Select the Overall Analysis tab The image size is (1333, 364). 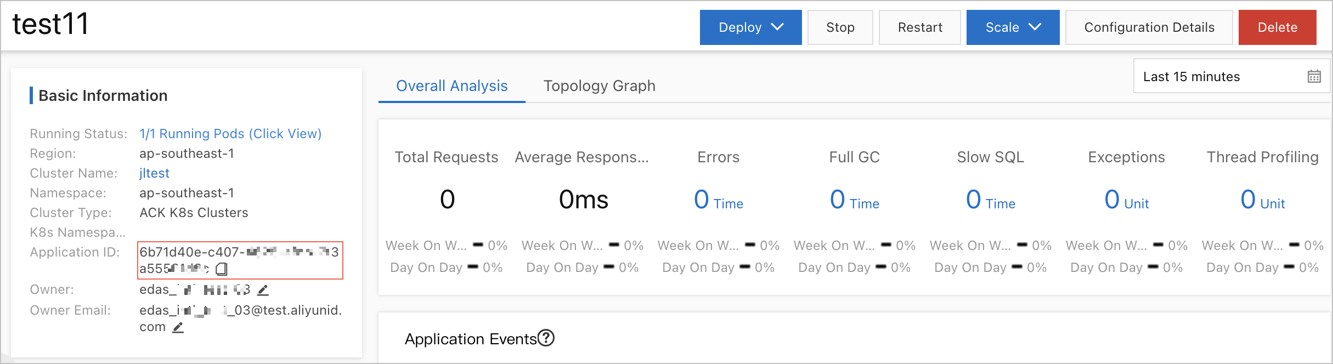(451, 86)
